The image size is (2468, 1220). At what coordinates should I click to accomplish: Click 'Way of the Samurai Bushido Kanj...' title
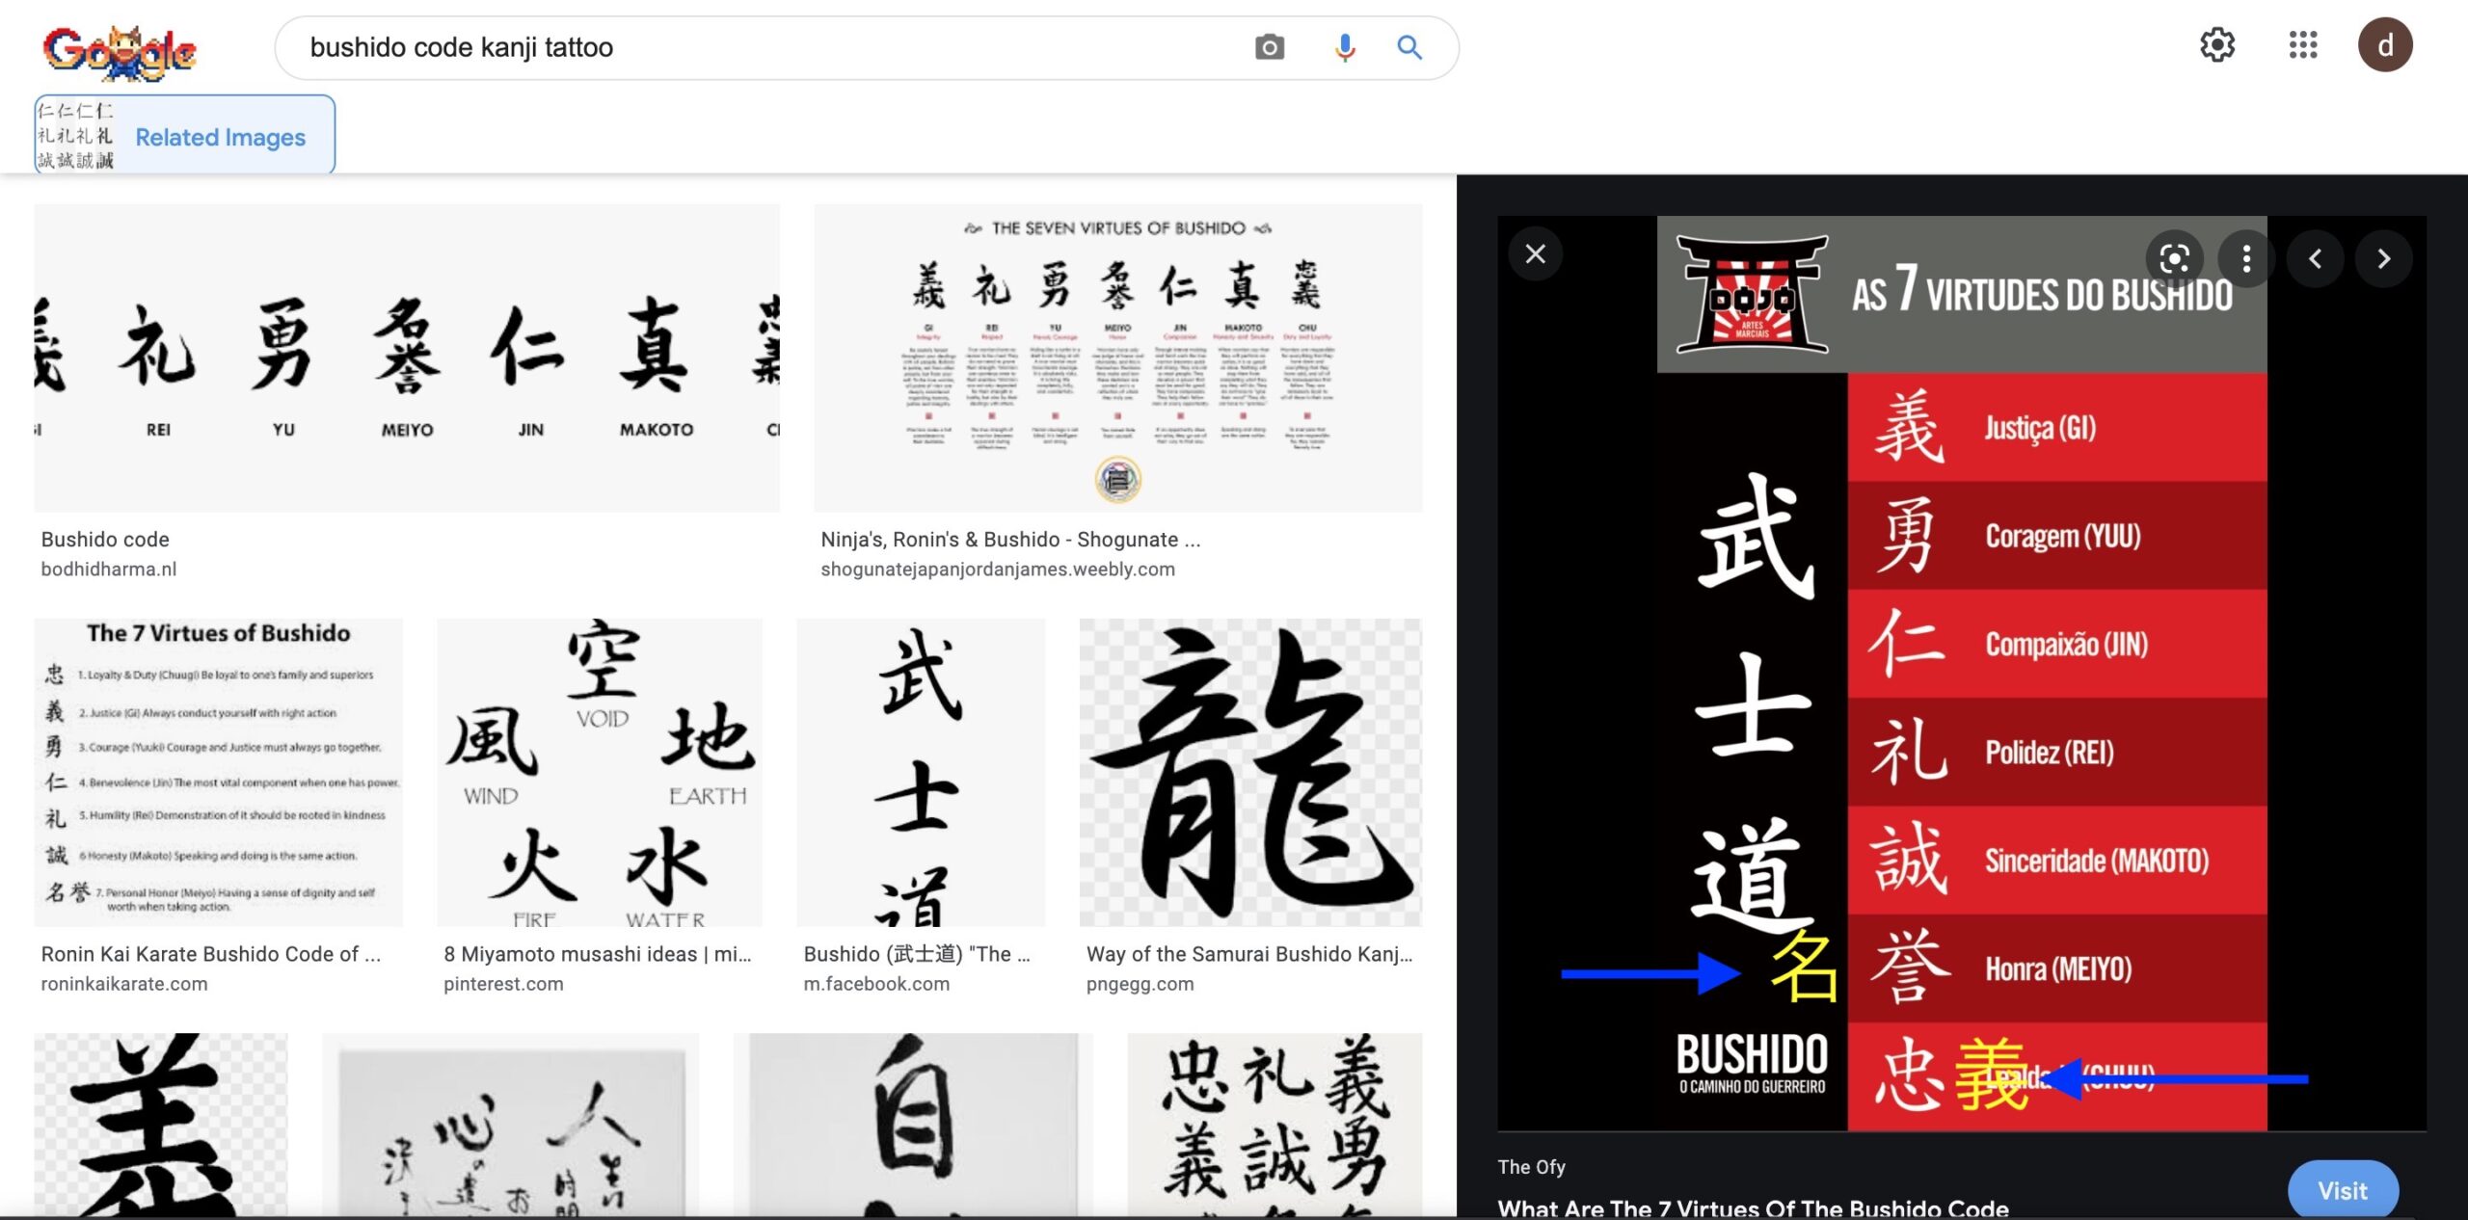(x=1249, y=954)
